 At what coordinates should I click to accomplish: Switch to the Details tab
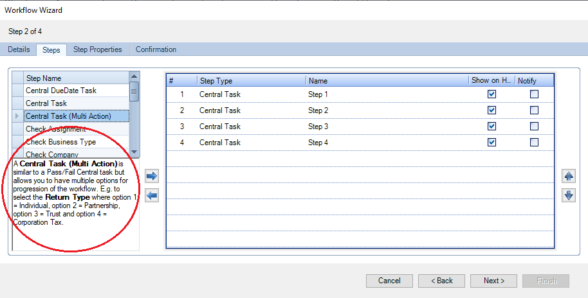19,49
